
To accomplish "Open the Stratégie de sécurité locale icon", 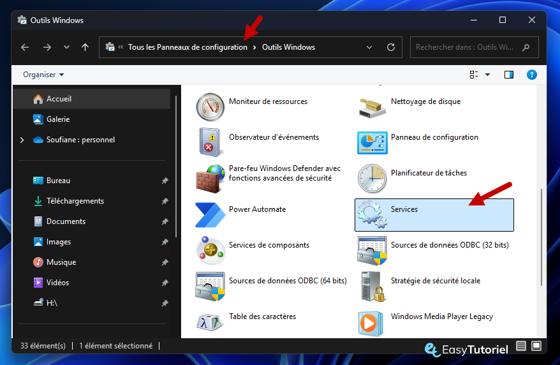I will (373, 287).
